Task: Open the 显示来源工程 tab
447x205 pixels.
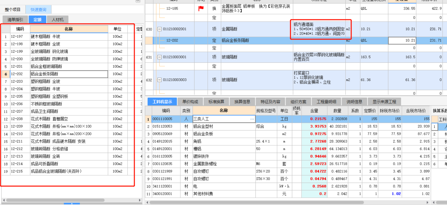Action: click(384, 102)
